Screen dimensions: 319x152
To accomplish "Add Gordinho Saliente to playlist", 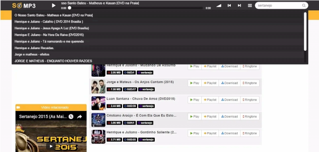I will [210, 133].
